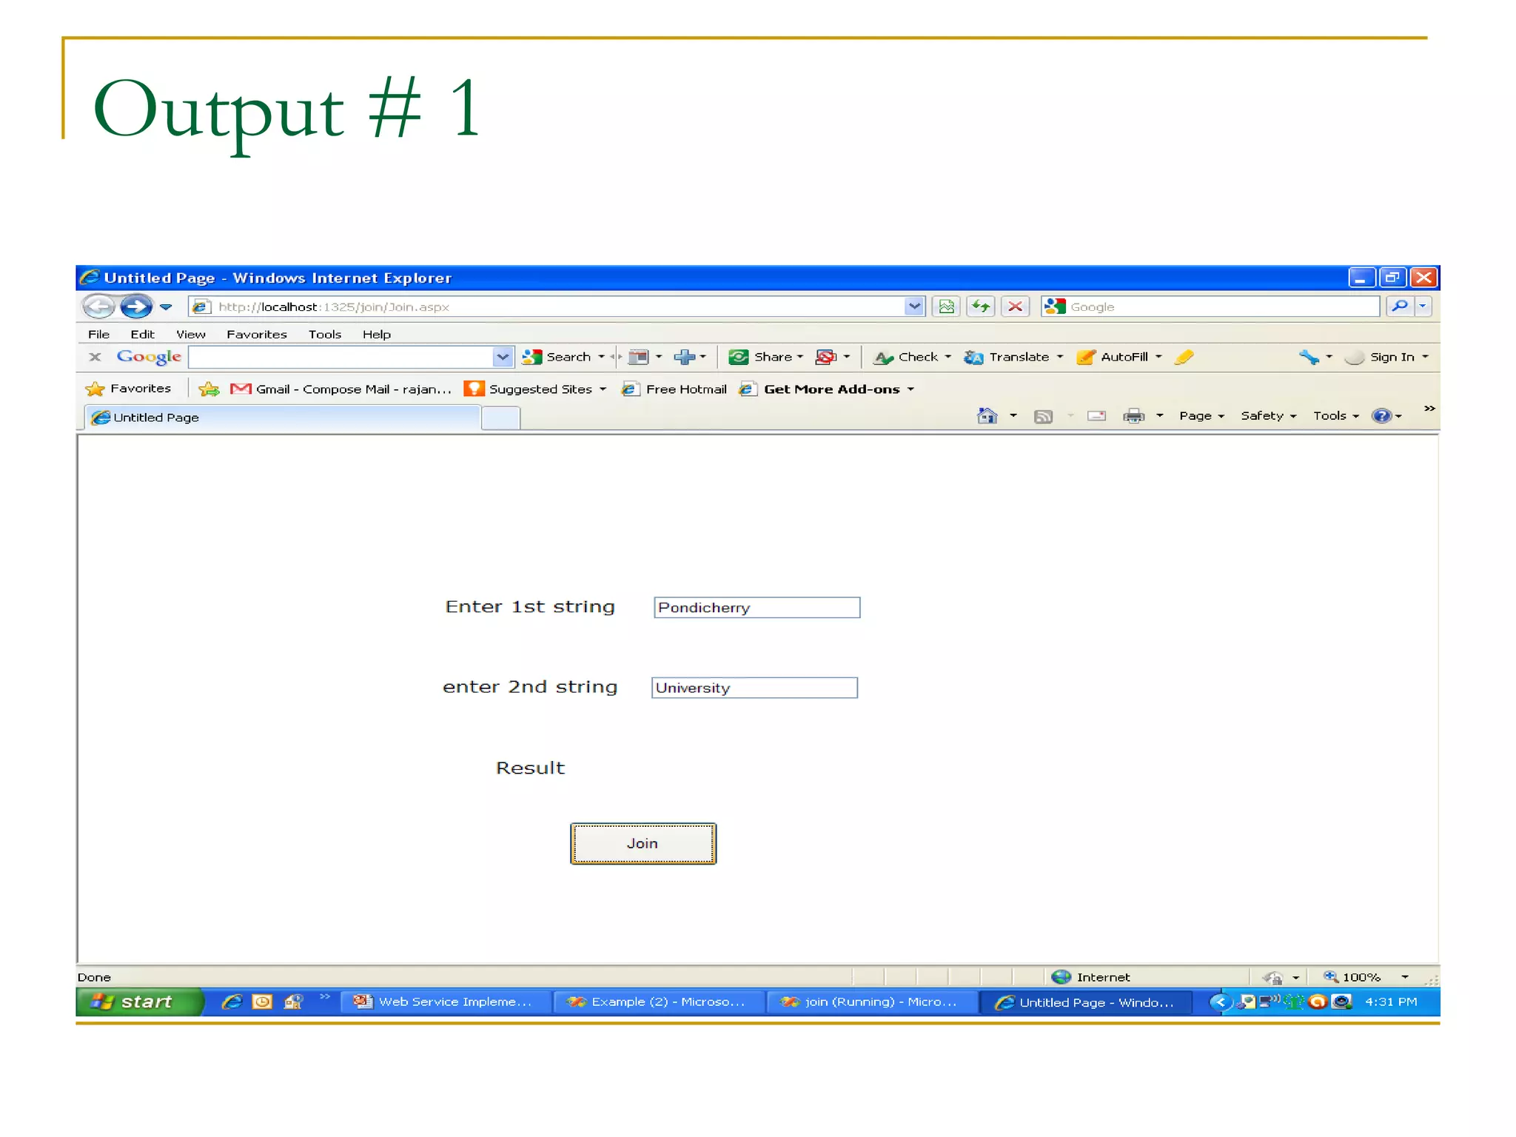Open the Edit menu

pos(142,335)
